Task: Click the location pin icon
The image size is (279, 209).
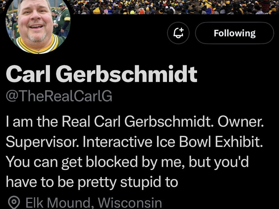Action: pos(14,203)
